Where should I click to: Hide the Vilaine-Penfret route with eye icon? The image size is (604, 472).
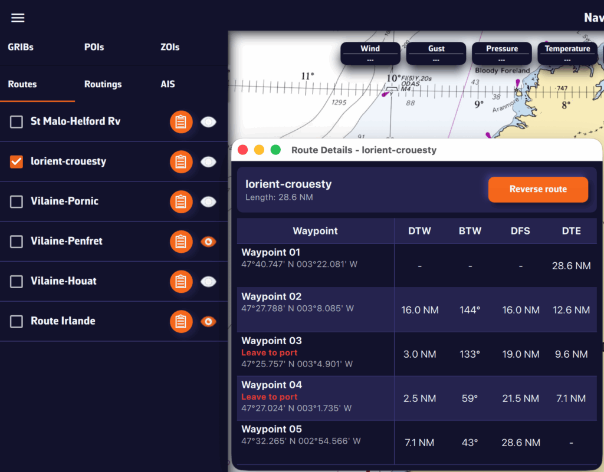tap(208, 242)
